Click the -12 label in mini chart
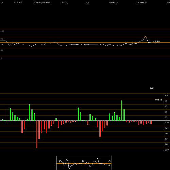This screenshot has width=170, height=170. click(x=109, y=161)
